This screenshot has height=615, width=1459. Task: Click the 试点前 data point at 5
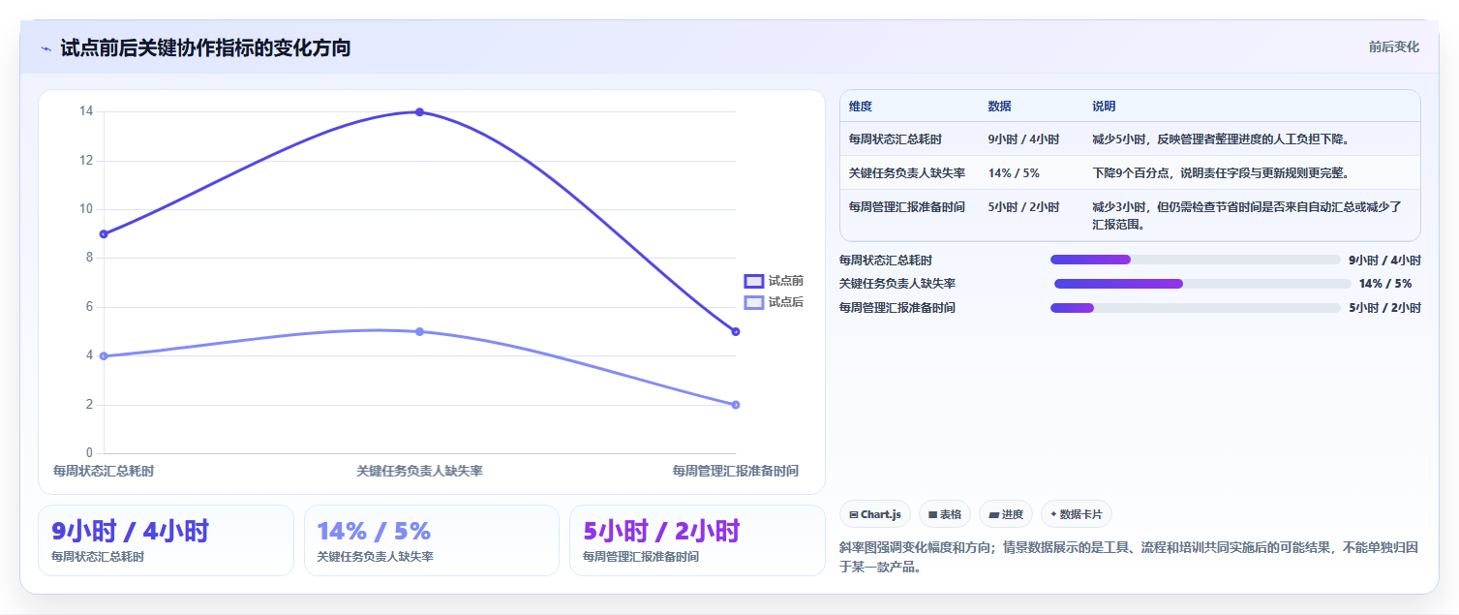736,331
